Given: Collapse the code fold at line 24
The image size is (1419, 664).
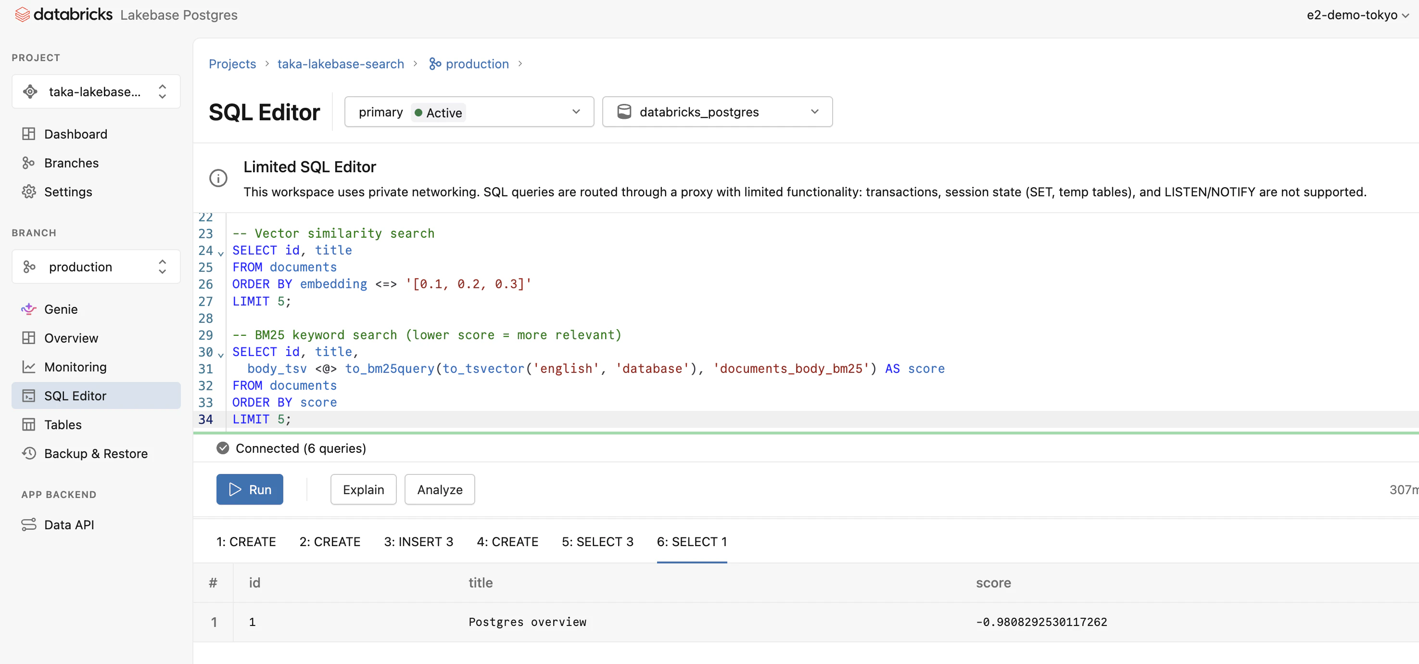Looking at the screenshot, I should click(x=221, y=253).
